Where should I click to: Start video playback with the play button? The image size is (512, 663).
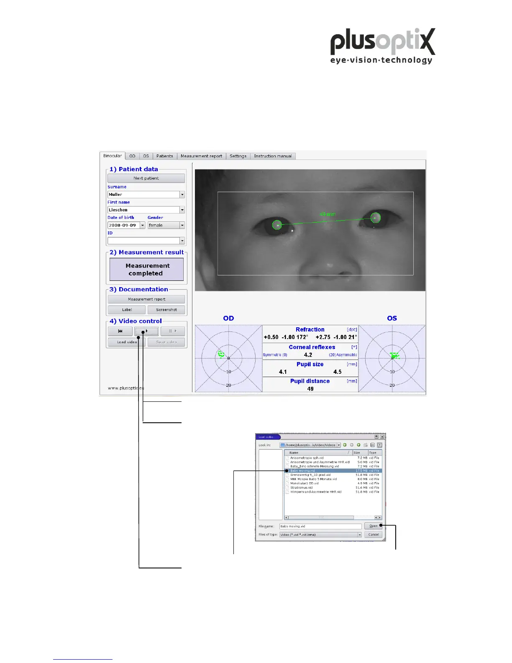[x=146, y=331]
